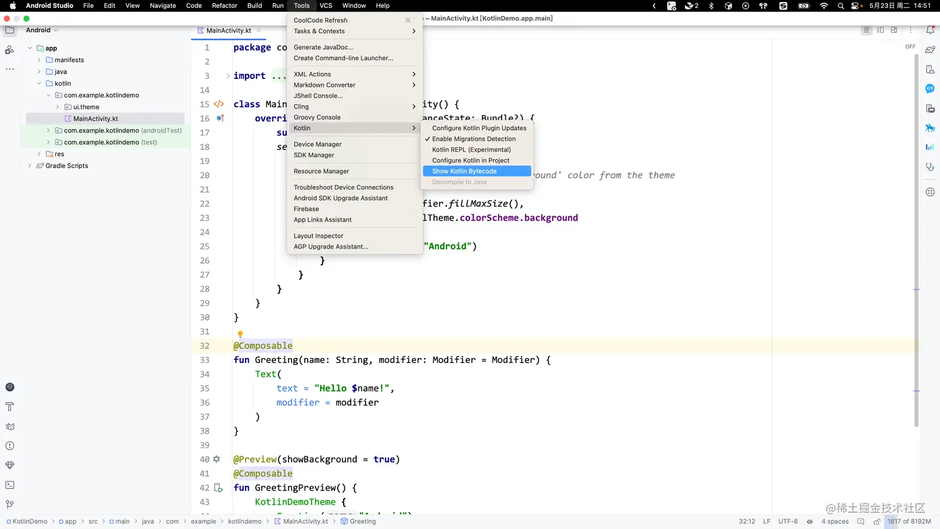Open More tool windows ellipsis on the left
Screen dimensions: 940x529
tap(9, 69)
